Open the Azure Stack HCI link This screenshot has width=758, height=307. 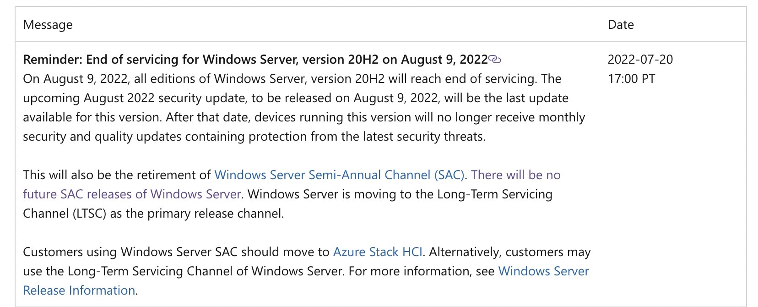pos(378,252)
